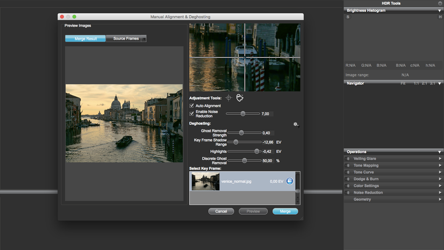The height and width of the screenshot is (250, 444).
Task: Click the S button in Brightness Histogram
Action: [348, 17]
